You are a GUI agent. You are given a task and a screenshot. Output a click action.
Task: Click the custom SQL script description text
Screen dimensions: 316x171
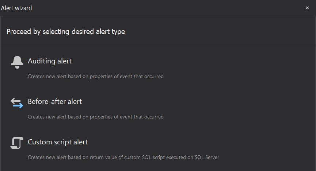(123, 158)
